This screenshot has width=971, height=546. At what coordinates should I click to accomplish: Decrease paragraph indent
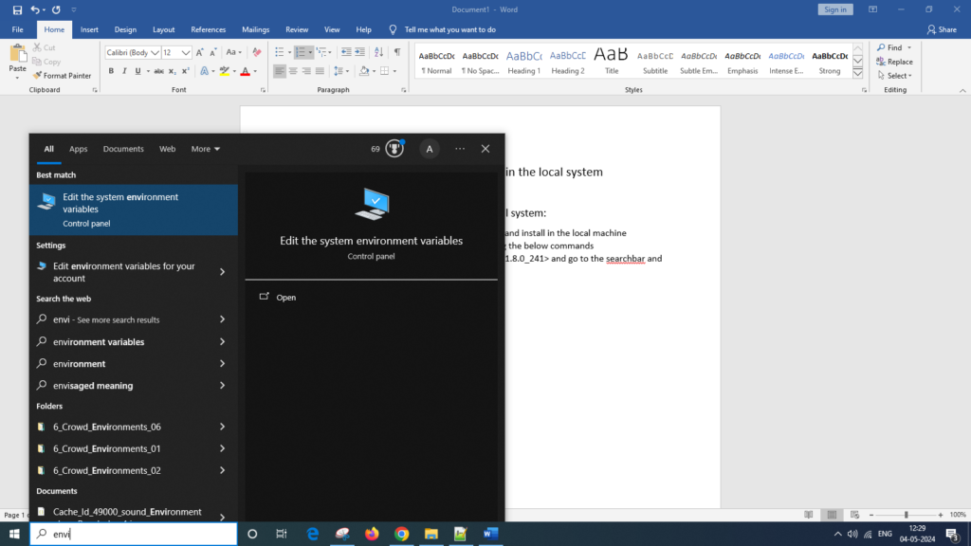tap(346, 53)
